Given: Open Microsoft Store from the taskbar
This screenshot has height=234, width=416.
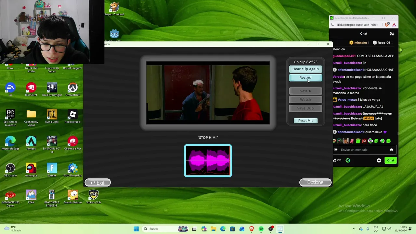Looking at the screenshot, I should click(232, 229).
